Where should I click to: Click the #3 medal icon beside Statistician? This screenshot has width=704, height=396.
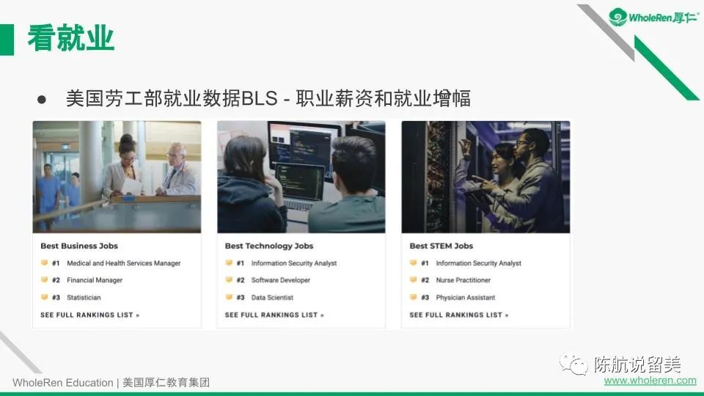[x=44, y=298]
